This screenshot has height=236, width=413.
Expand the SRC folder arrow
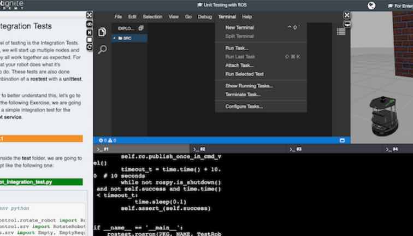coord(115,38)
